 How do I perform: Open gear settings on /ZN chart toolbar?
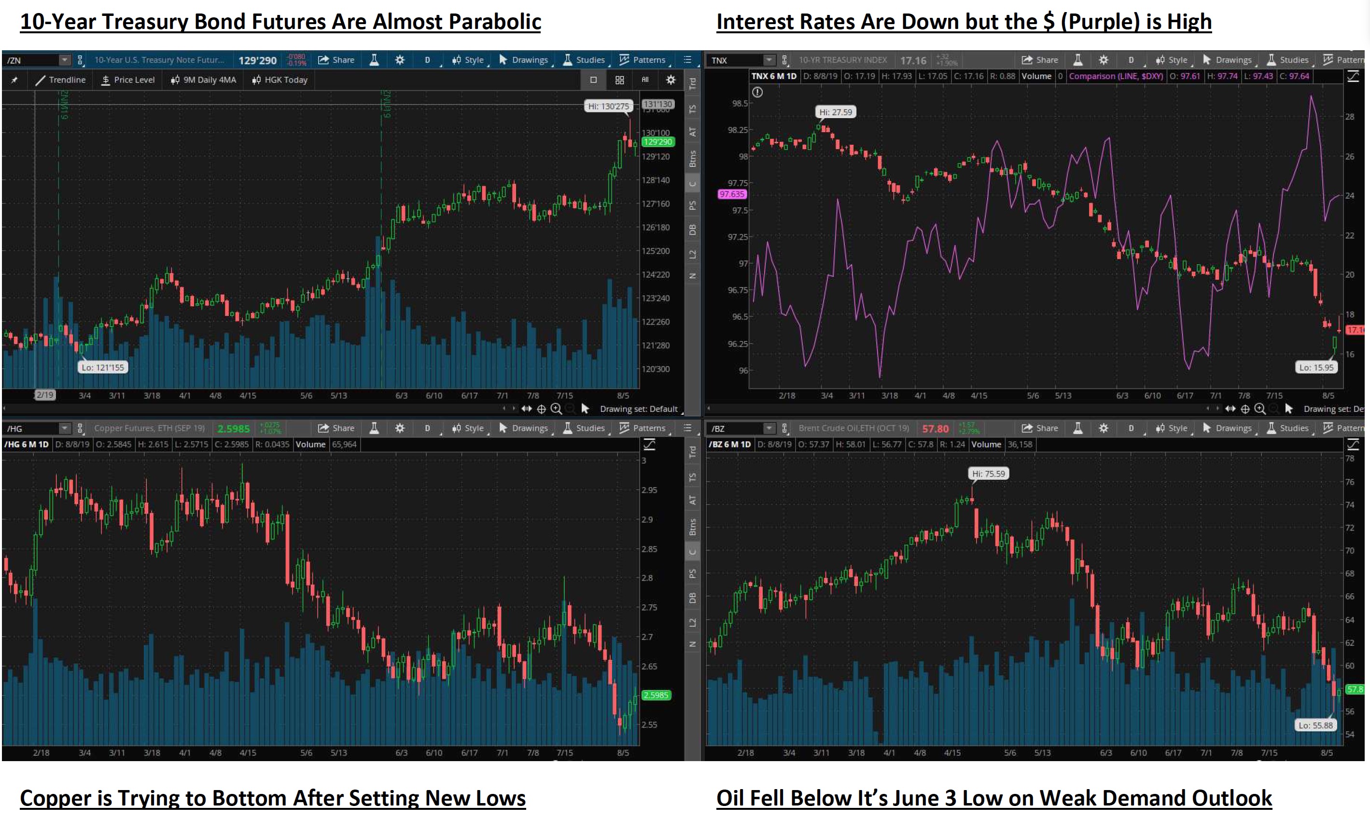[400, 60]
